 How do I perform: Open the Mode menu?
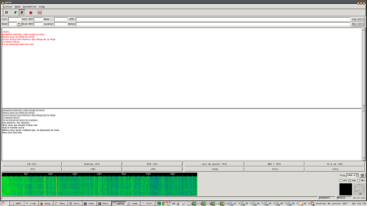point(18,7)
